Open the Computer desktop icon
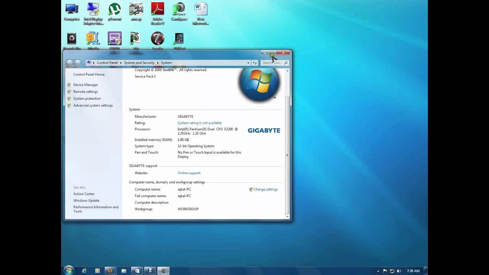 71,12
